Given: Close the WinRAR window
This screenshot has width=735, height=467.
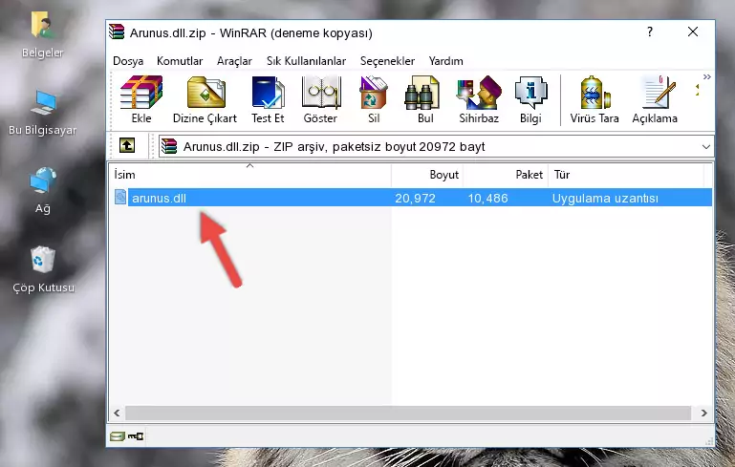Looking at the screenshot, I should click(x=693, y=32).
